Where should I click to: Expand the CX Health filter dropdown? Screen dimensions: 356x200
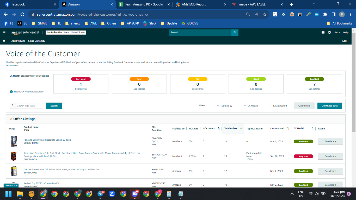(251, 106)
